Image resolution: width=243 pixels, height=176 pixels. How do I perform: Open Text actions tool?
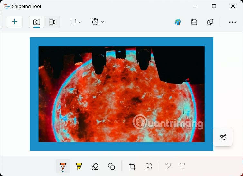coord(148,166)
